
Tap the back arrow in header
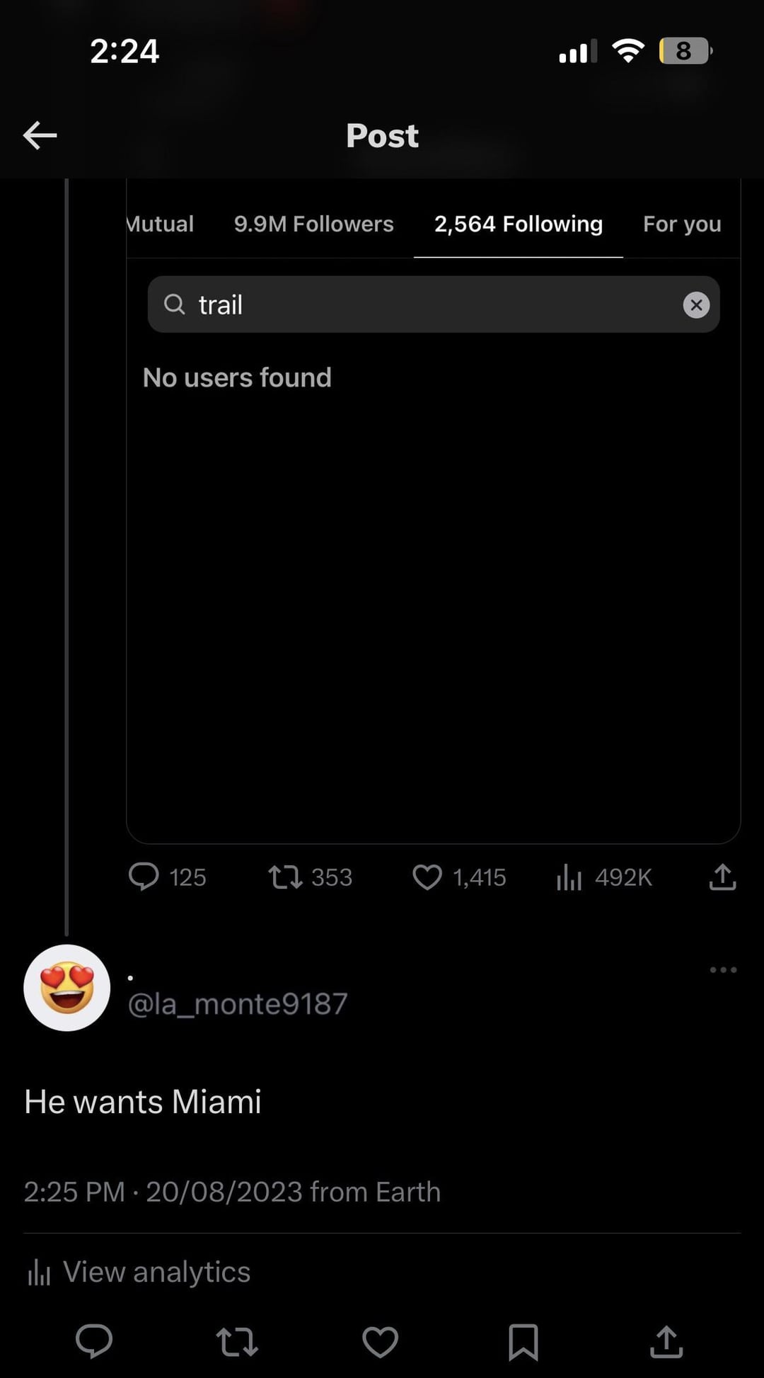[40, 135]
